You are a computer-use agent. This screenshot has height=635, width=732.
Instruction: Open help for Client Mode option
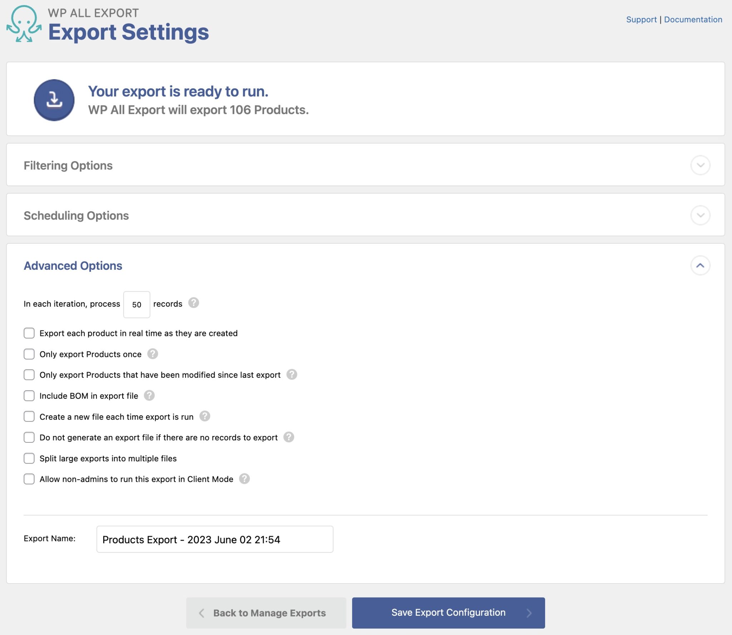pyautogui.click(x=245, y=479)
